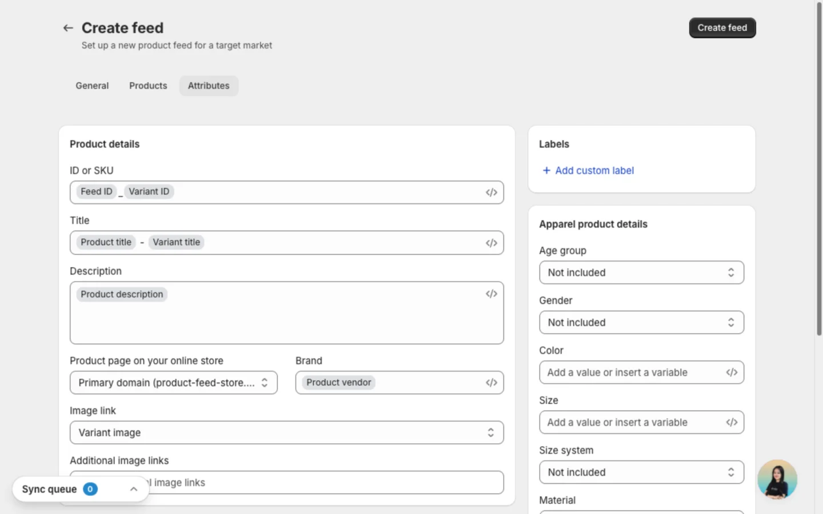Open the Image link dropdown
823x514 pixels.
pyautogui.click(x=286, y=433)
